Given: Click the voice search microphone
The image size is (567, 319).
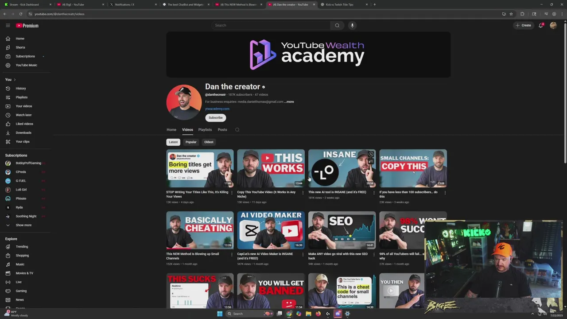Looking at the screenshot, I should [x=352, y=25].
